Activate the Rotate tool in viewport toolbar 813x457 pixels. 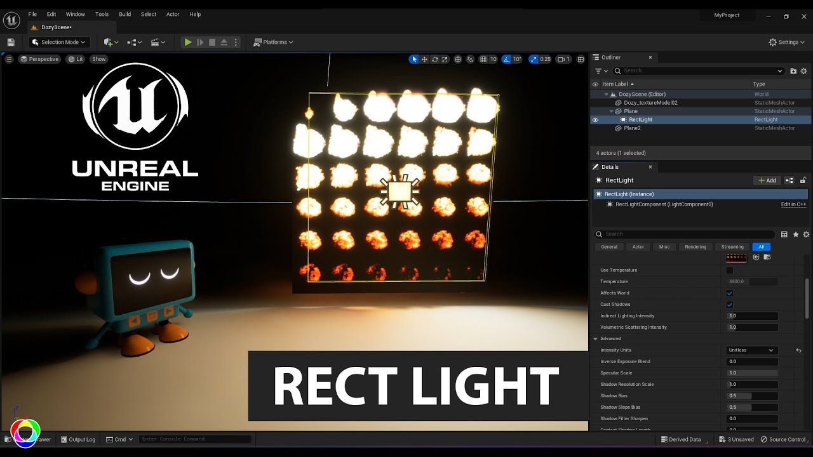coord(435,59)
